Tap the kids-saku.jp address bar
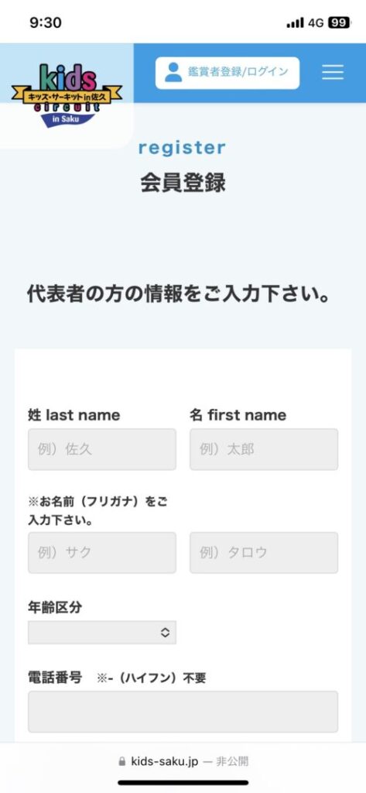 (x=183, y=762)
